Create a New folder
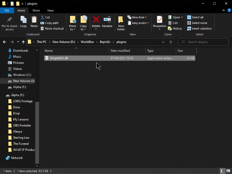This screenshot has height=174, width=232. 121,23
